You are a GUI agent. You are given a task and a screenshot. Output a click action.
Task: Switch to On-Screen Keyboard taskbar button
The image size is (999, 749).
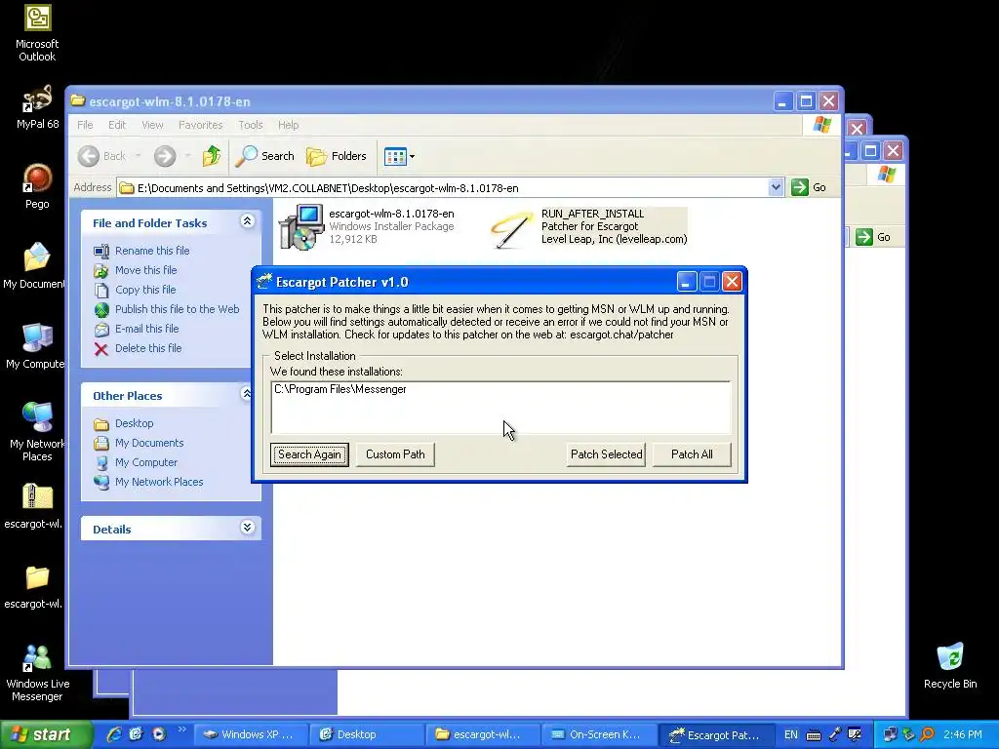(599, 734)
